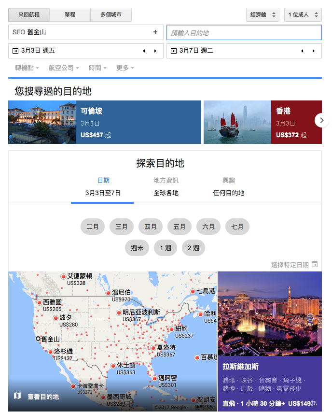Open the 經濟艙 cabin class dropdown

pyautogui.click(x=263, y=14)
